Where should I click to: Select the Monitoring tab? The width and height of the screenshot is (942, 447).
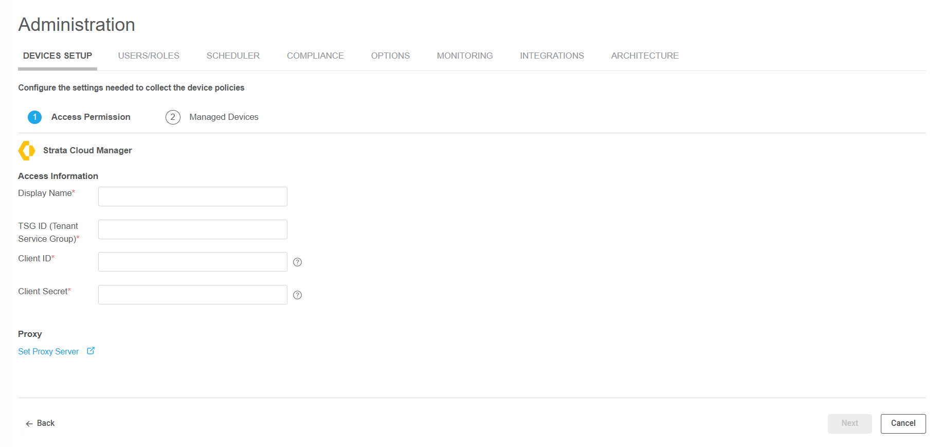pyautogui.click(x=465, y=56)
